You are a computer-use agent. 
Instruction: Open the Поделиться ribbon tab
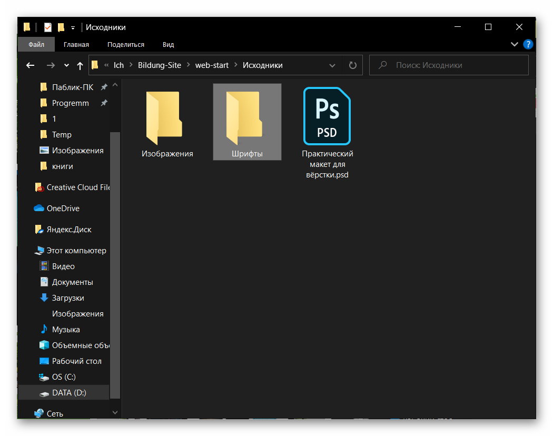(x=125, y=44)
